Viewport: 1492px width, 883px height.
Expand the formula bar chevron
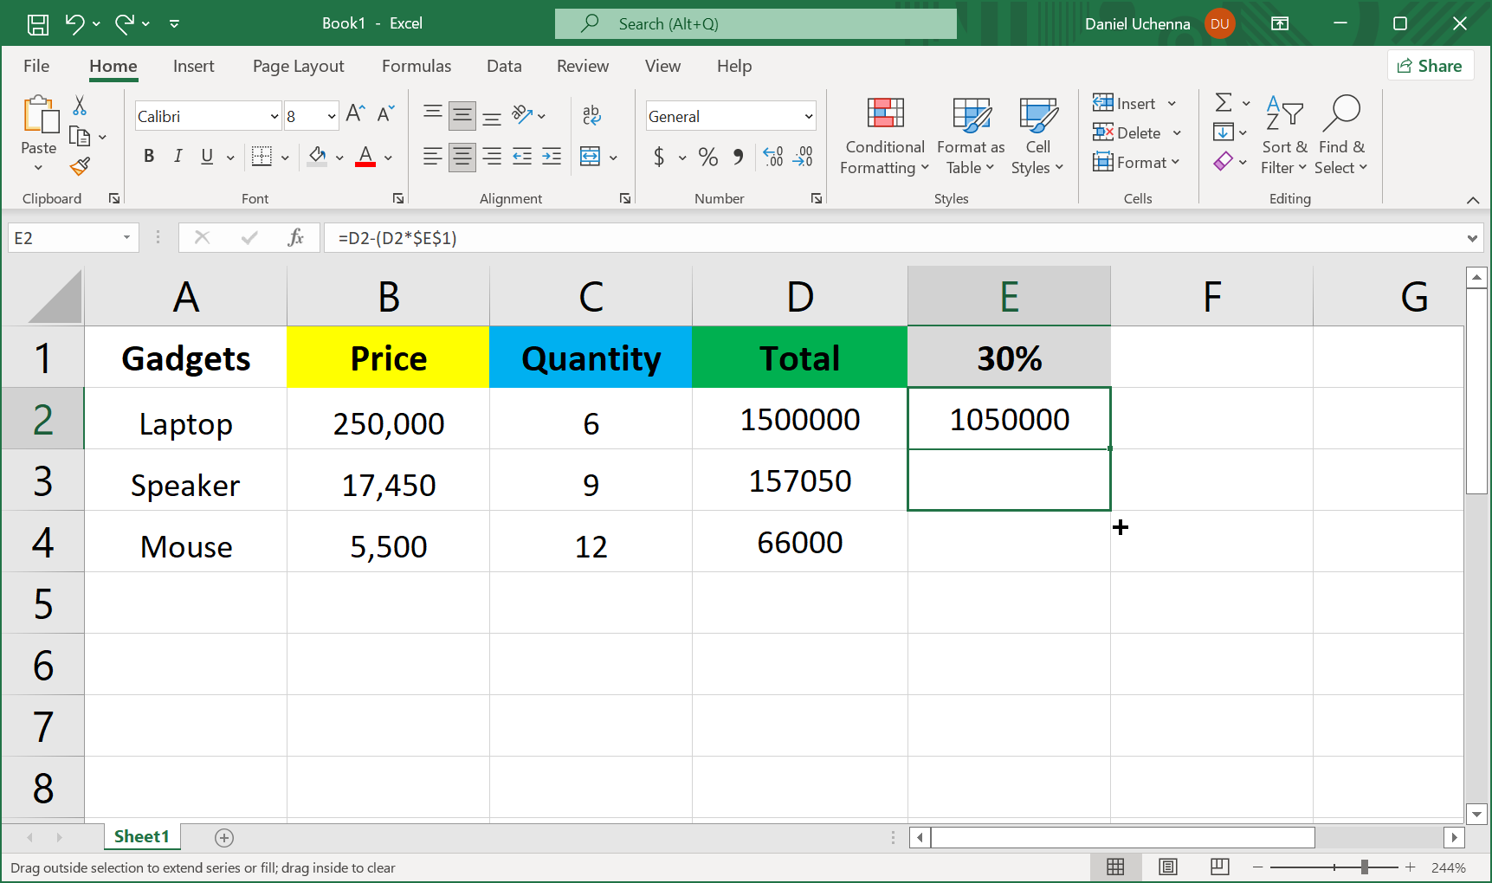point(1472,238)
